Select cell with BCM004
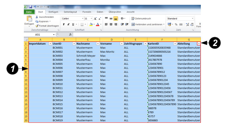This screenshot has width=225, height=127. tap(64, 60)
